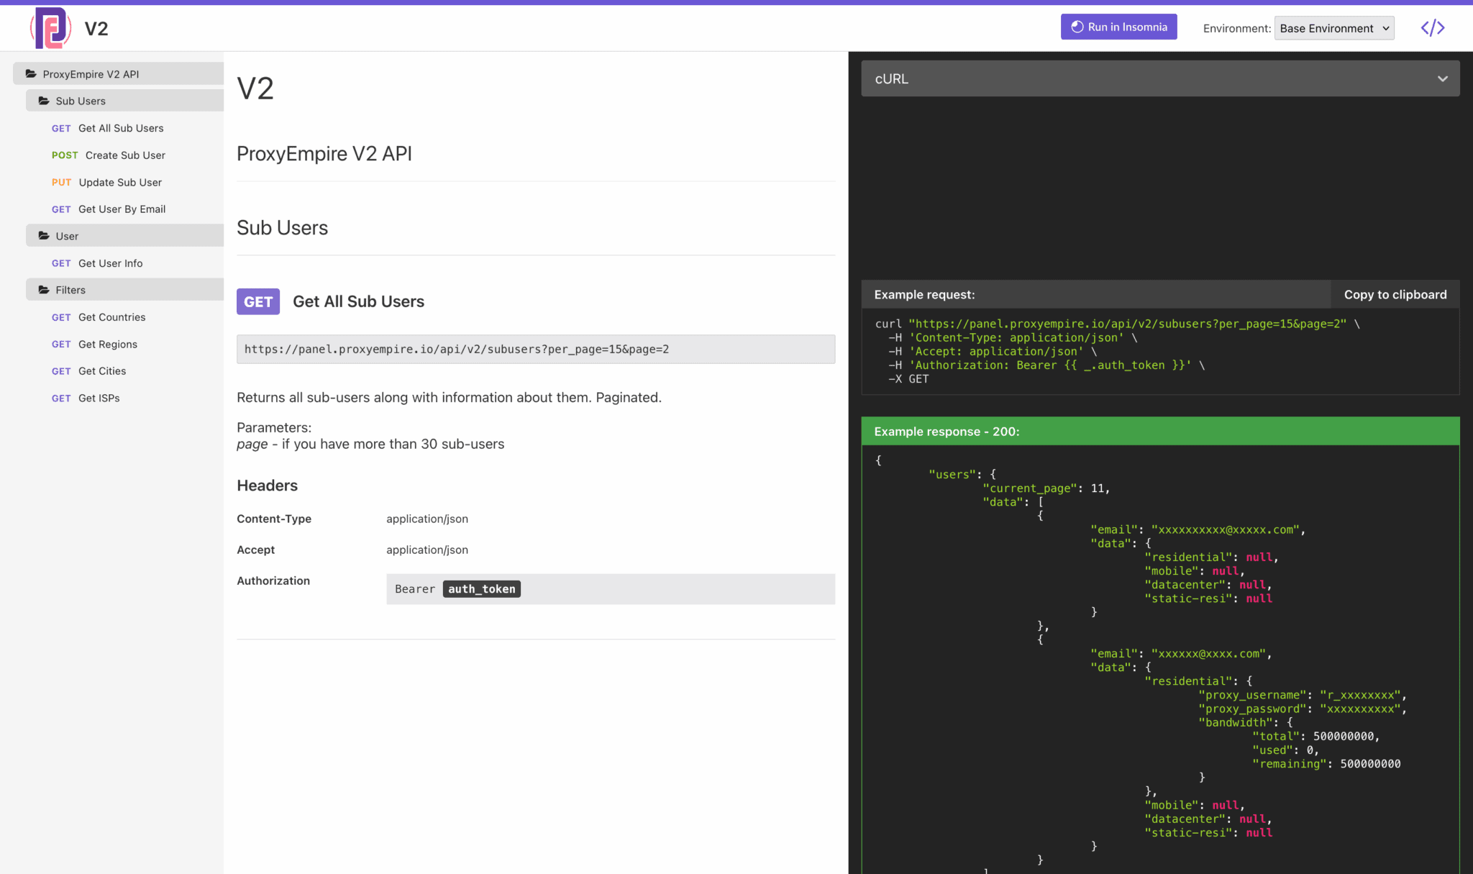Screen dimensions: 1473x874
Task: Click the folder icon beside User
Action: click(42, 235)
